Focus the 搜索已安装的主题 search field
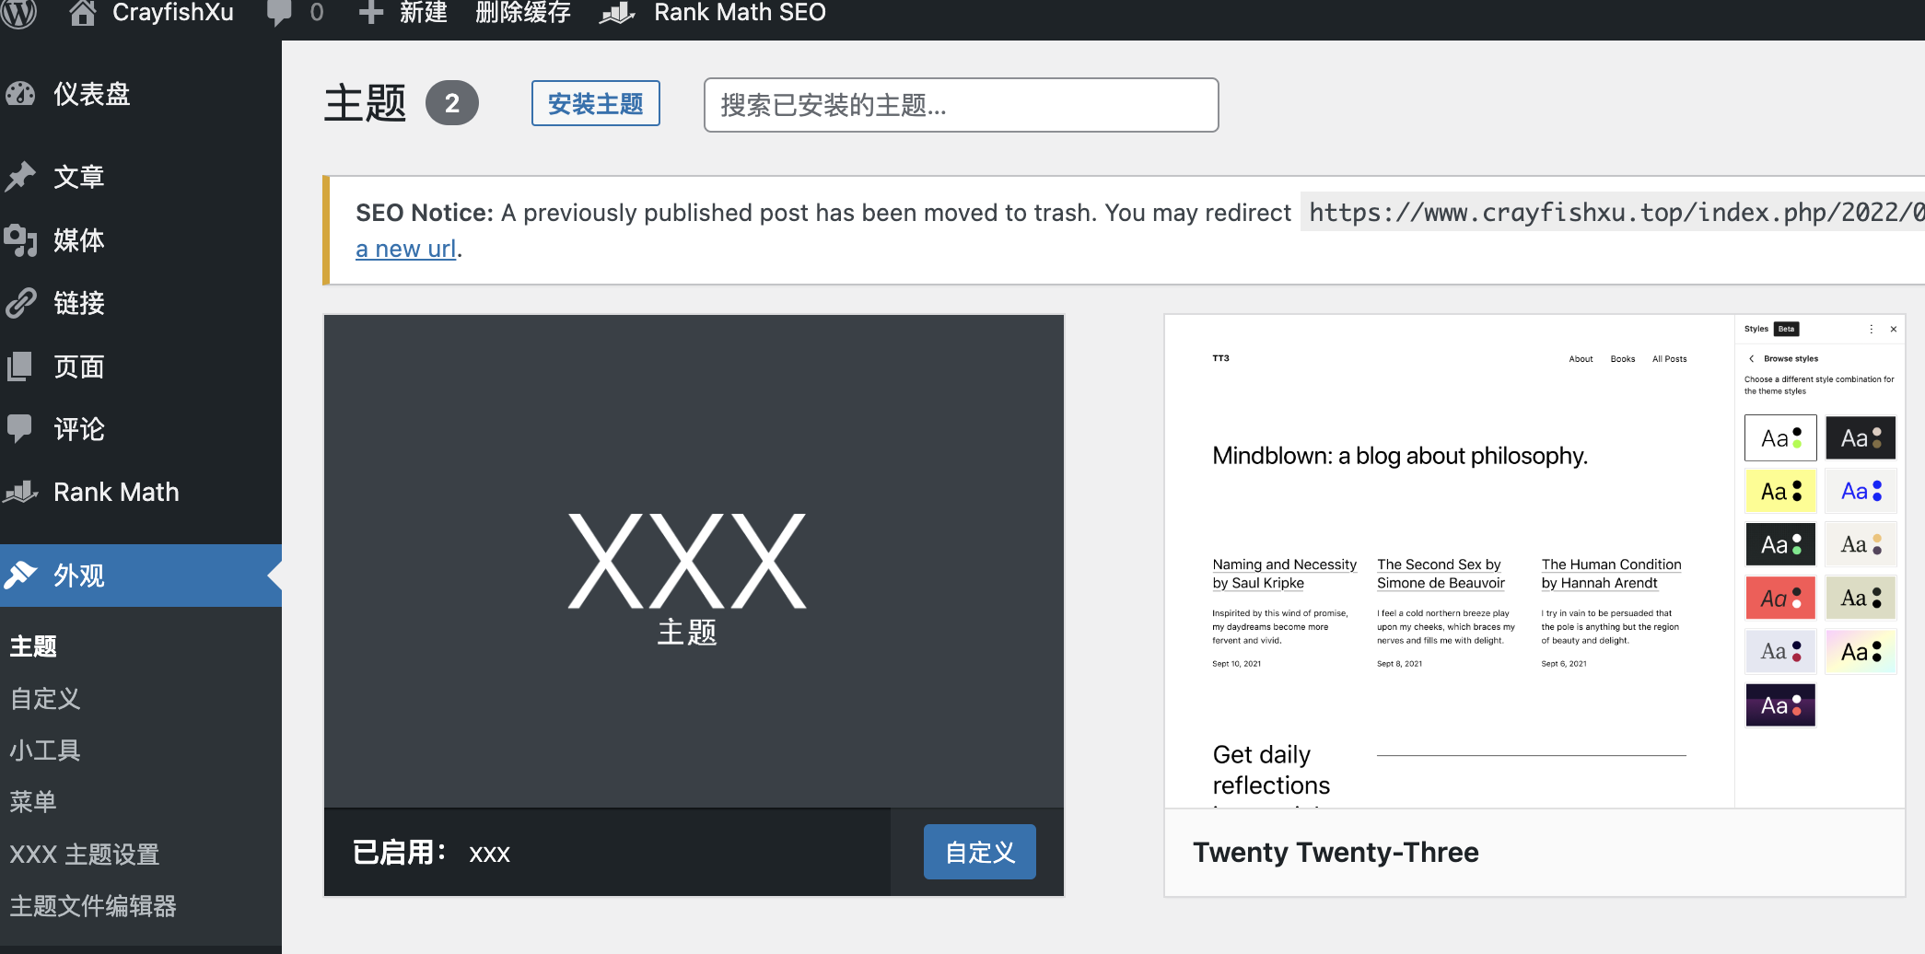This screenshot has width=1925, height=954. tap(961, 105)
